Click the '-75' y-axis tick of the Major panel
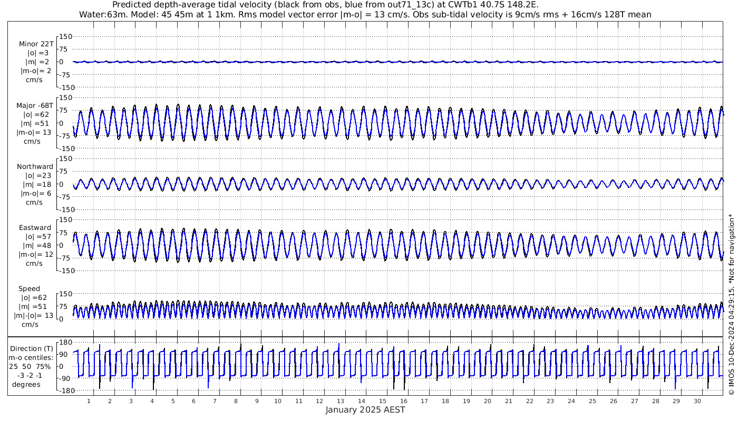 point(65,136)
